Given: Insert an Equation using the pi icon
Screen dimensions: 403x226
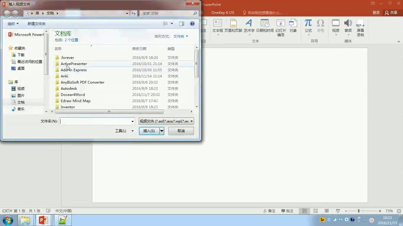Looking at the screenshot, I should pyautogui.click(x=308, y=23).
